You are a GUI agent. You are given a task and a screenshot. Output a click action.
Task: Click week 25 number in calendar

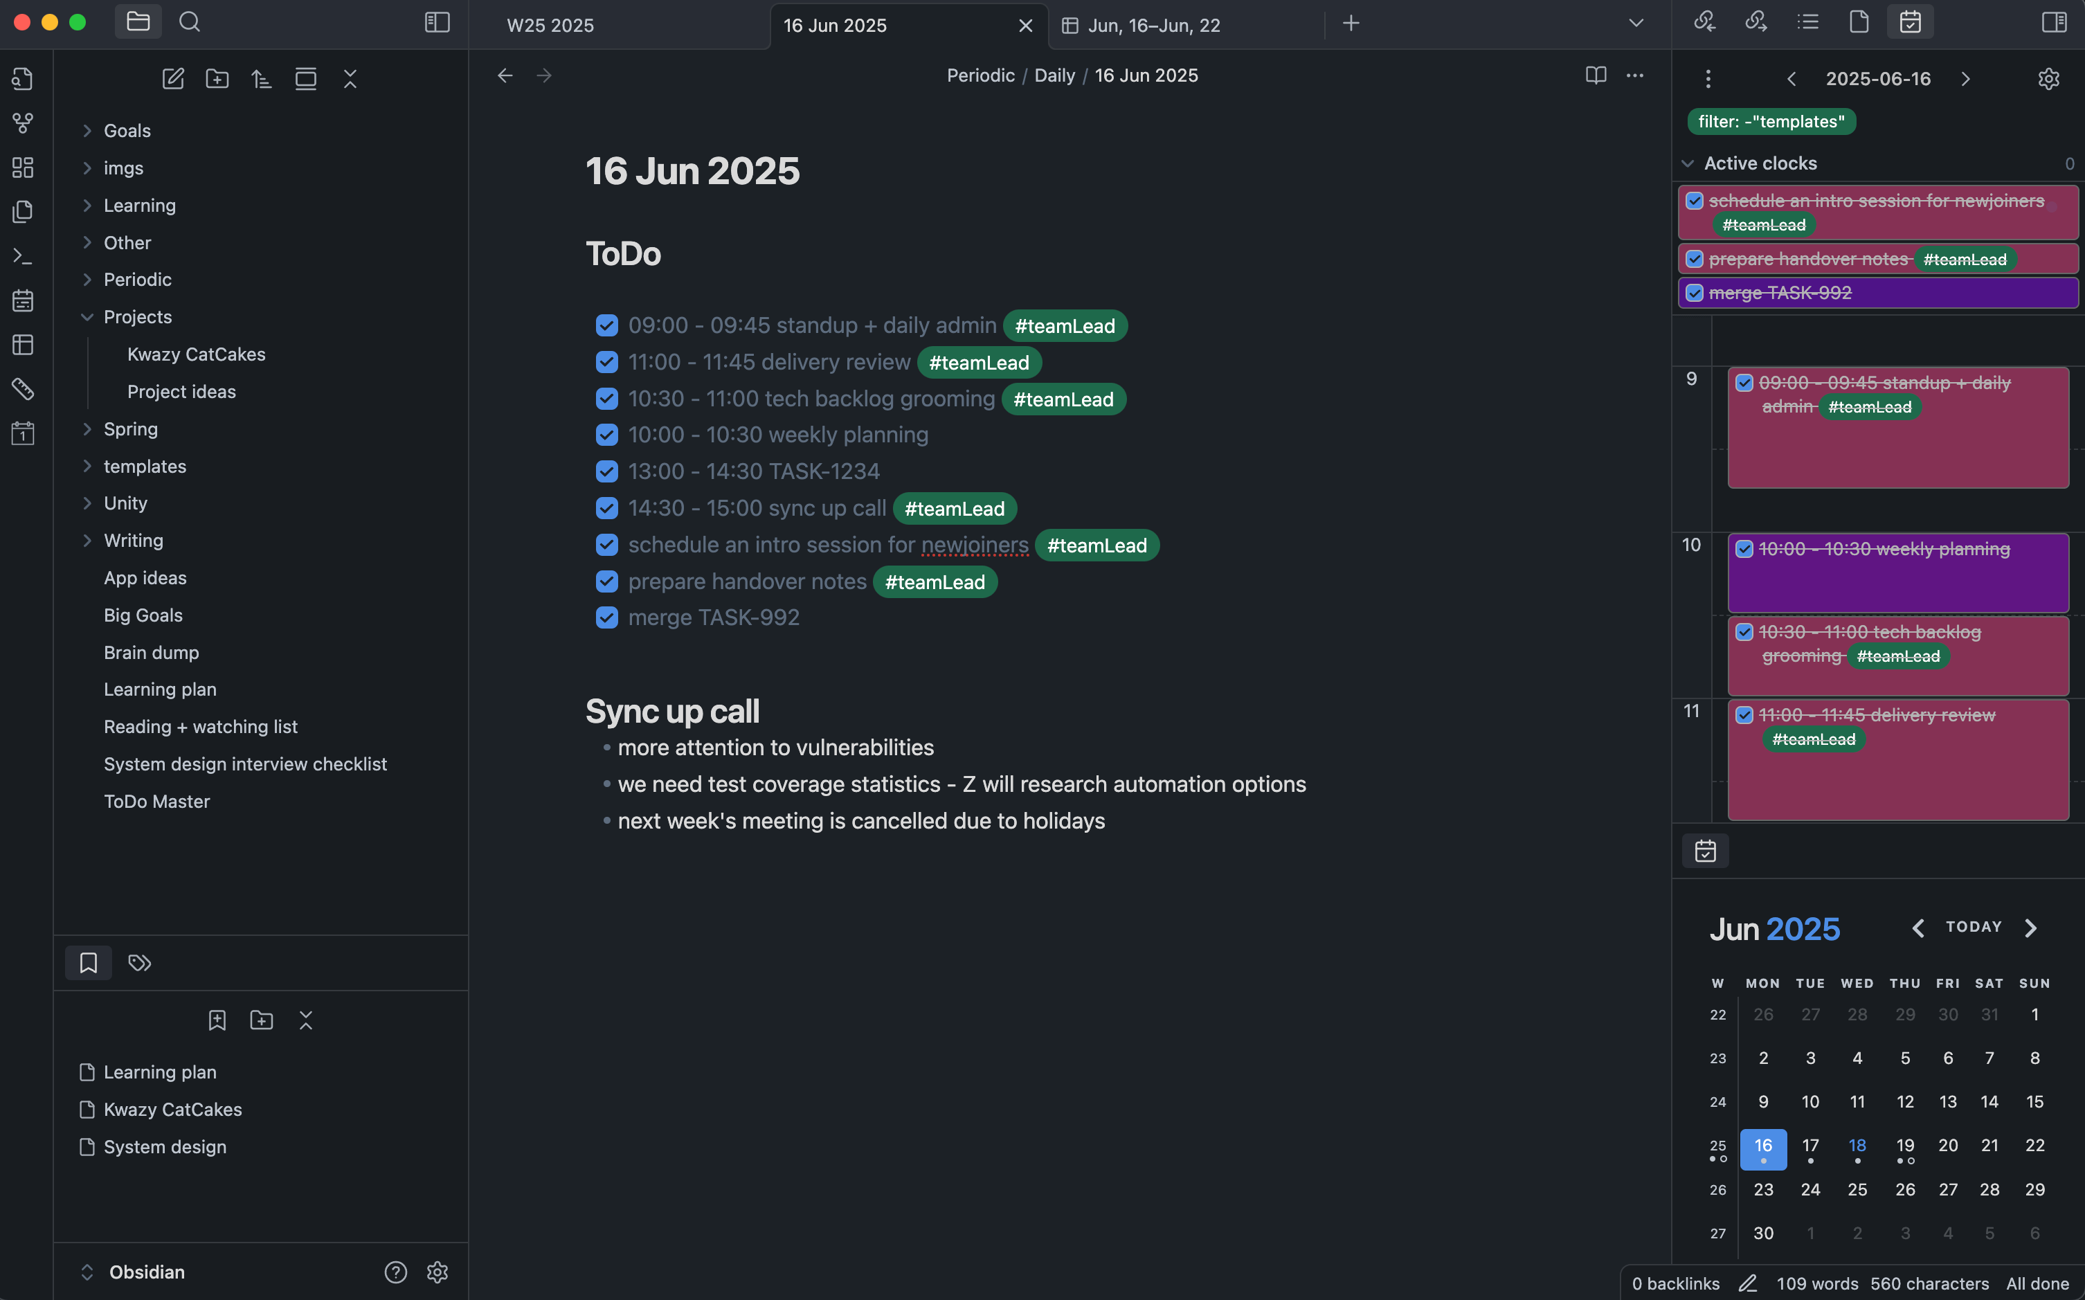tap(1717, 1146)
